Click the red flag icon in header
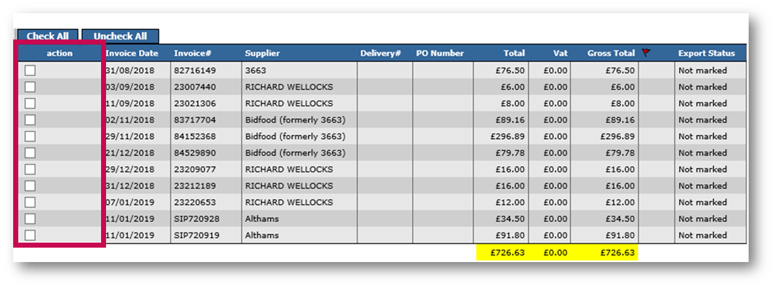This screenshot has width=775, height=284. [646, 53]
